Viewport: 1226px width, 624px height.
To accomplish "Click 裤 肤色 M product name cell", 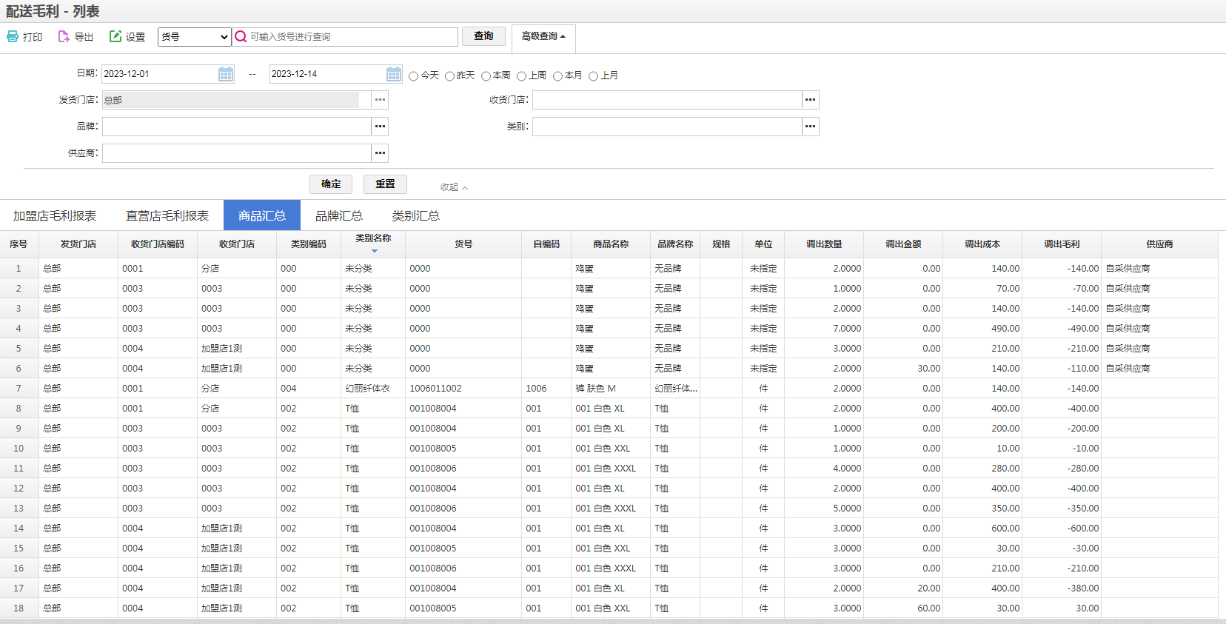I will point(611,389).
